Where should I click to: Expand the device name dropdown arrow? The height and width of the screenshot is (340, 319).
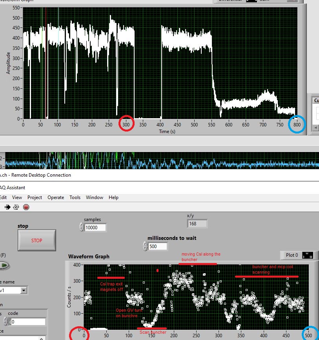(x=24, y=291)
